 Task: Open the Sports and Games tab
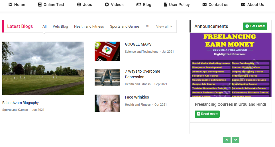pos(125,26)
